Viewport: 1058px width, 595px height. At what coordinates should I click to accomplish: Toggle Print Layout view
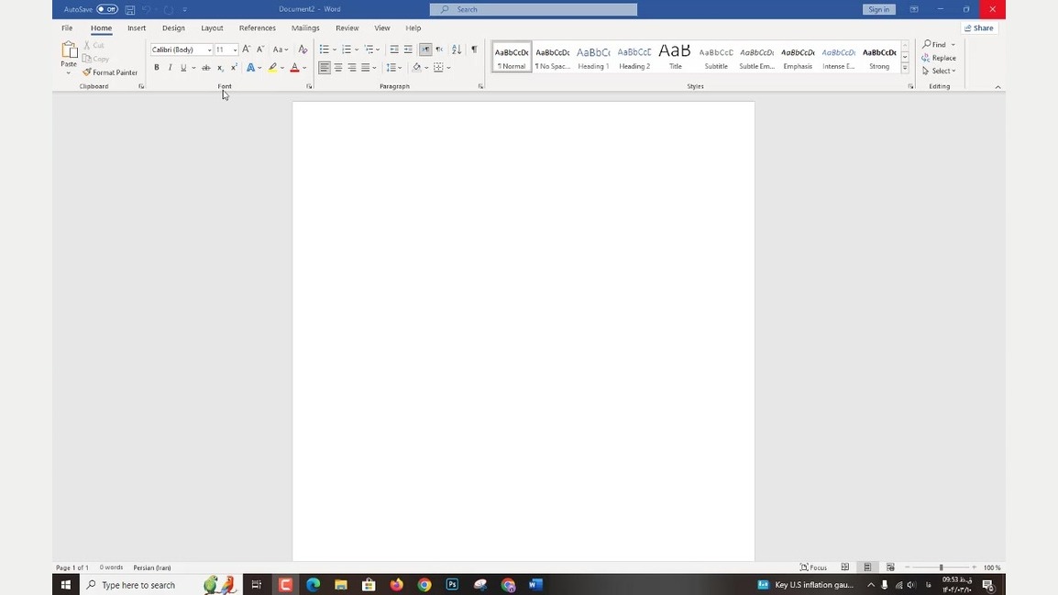click(x=867, y=567)
